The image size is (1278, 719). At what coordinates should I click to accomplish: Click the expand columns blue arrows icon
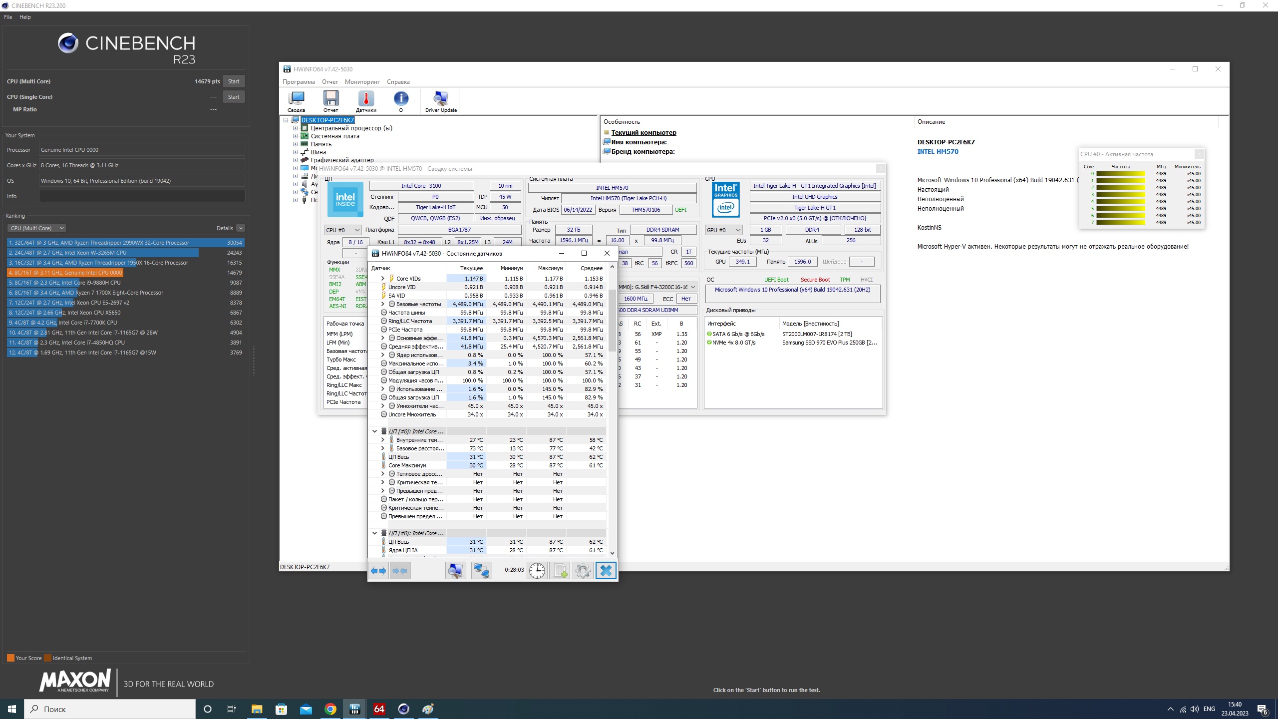tap(378, 570)
